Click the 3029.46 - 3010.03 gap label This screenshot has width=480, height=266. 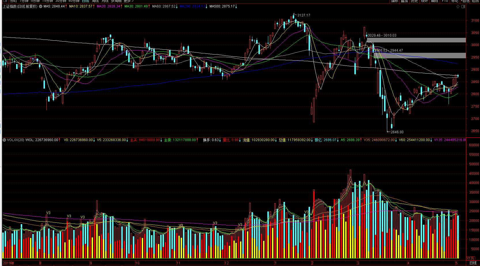point(382,35)
